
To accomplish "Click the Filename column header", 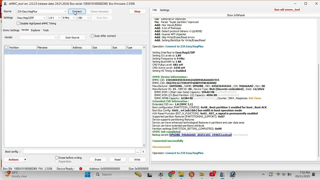I will click(54, 47).
